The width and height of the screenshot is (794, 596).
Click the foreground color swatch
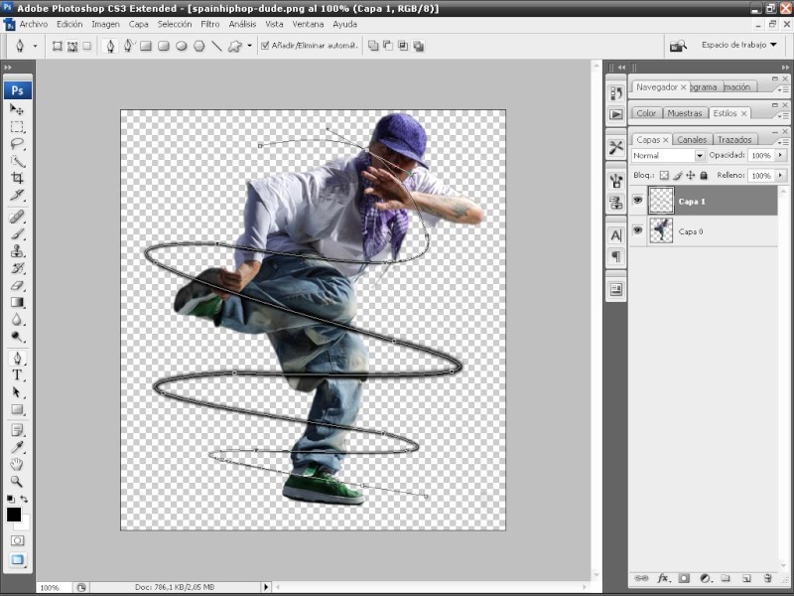point(14,515)
